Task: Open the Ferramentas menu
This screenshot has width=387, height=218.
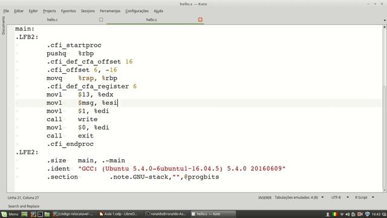Action: (x=110, y=11)
